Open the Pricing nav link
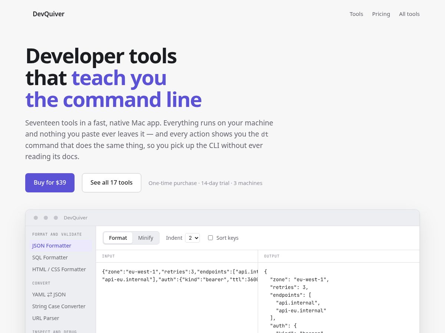The width and height of the screenshot is (445, 333). pos(381,14)
